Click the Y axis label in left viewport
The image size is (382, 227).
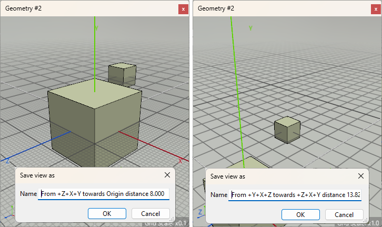pyautogui.click(x=96, y=28)
